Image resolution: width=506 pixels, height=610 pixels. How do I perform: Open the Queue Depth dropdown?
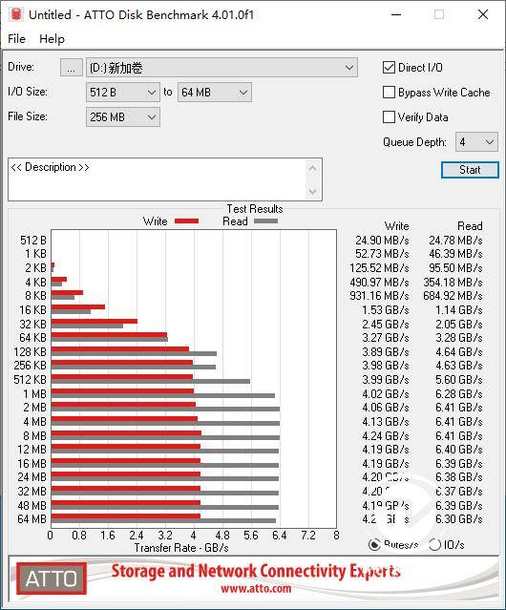click(x=476, y=142)
